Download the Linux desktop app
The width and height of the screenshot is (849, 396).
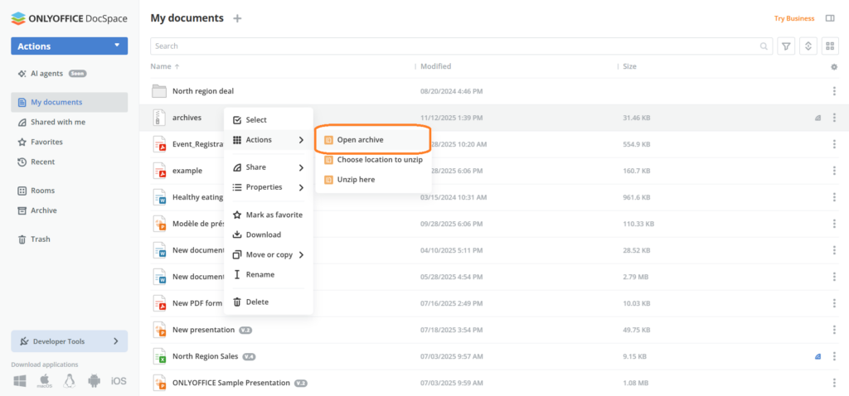pyautogui.click(x=69, y=381)
